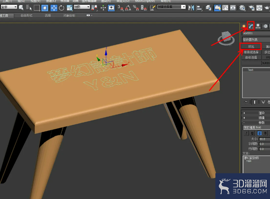The image size is (270, 199).
Task: Click the Mirror tool icon
Action: pyautogui.click(x=191, y=8)
